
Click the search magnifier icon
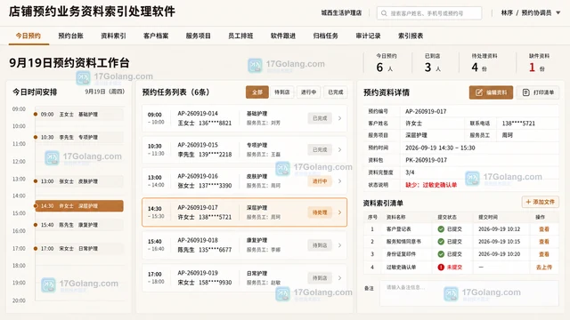point(384,13)
